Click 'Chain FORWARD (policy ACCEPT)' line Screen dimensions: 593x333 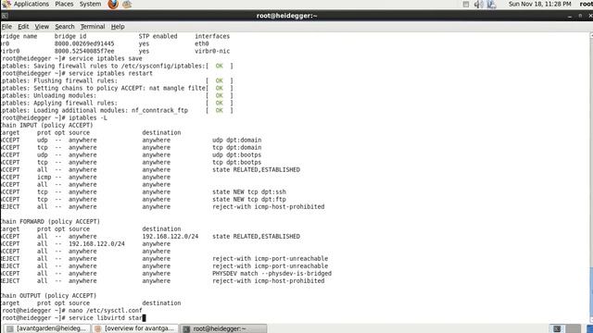click(50, 221)
